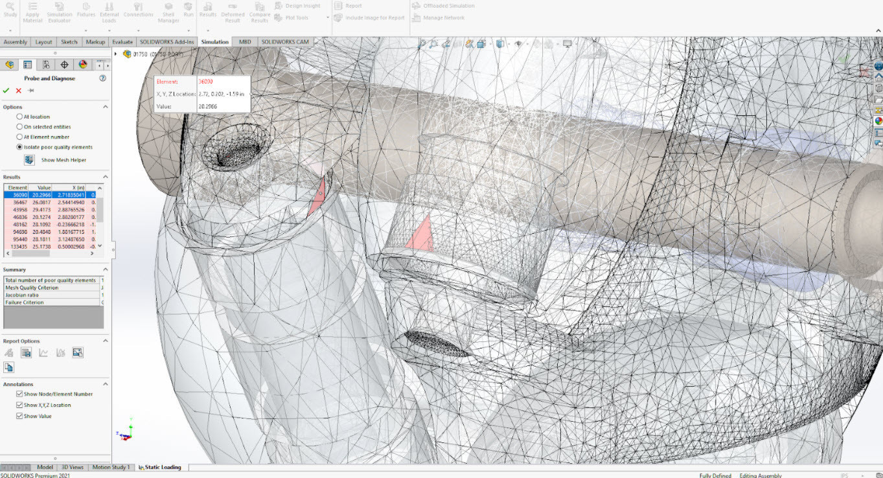
Task: Open the DimXpertManager crosshair tab icon
Action: [x=64, y=65]
